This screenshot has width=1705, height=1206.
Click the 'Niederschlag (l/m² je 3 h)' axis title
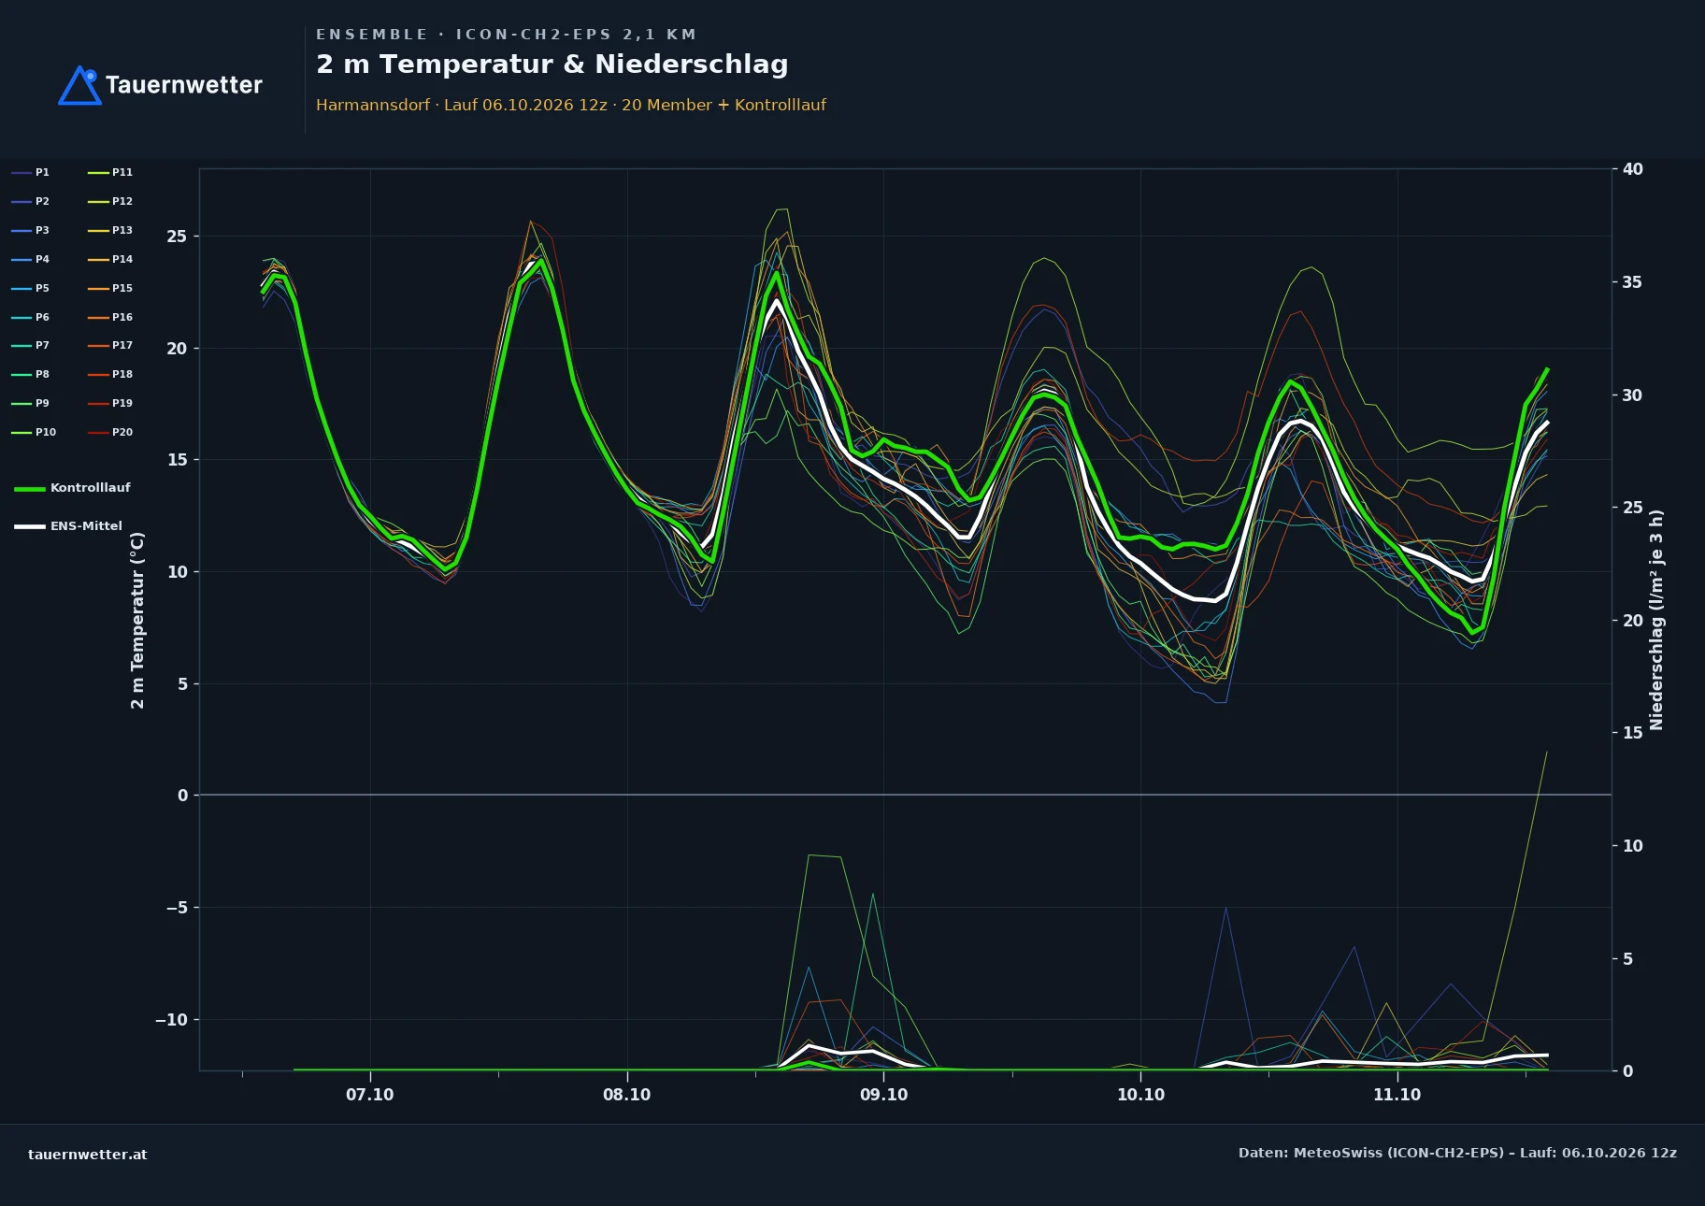(1656, 620)
